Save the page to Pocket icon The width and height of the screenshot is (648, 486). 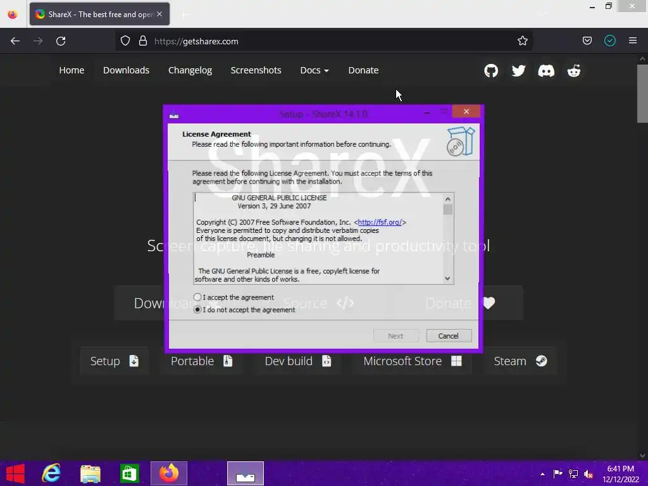(x=587, y=40)
